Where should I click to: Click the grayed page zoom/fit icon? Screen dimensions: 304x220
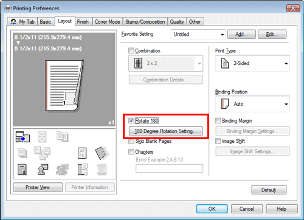42,137
